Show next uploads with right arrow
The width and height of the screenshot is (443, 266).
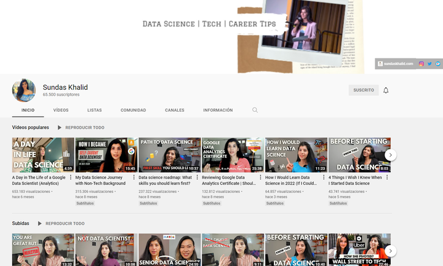point(391,251)
